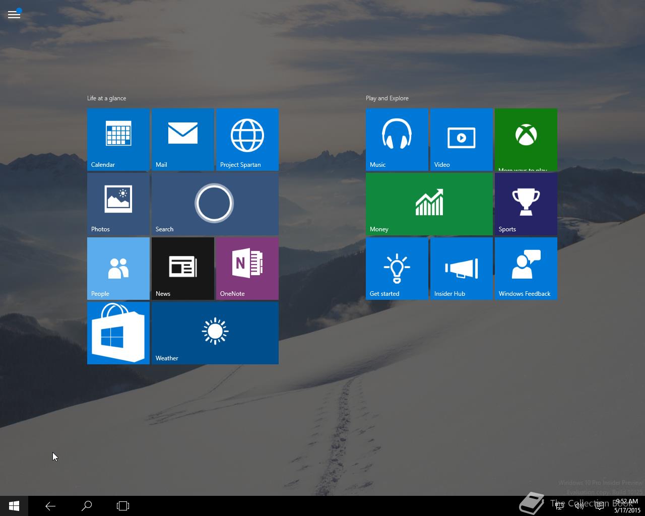Open the Action Center notifications icon
The height and width of the screenshot is (516, 645).
[600, 506]
